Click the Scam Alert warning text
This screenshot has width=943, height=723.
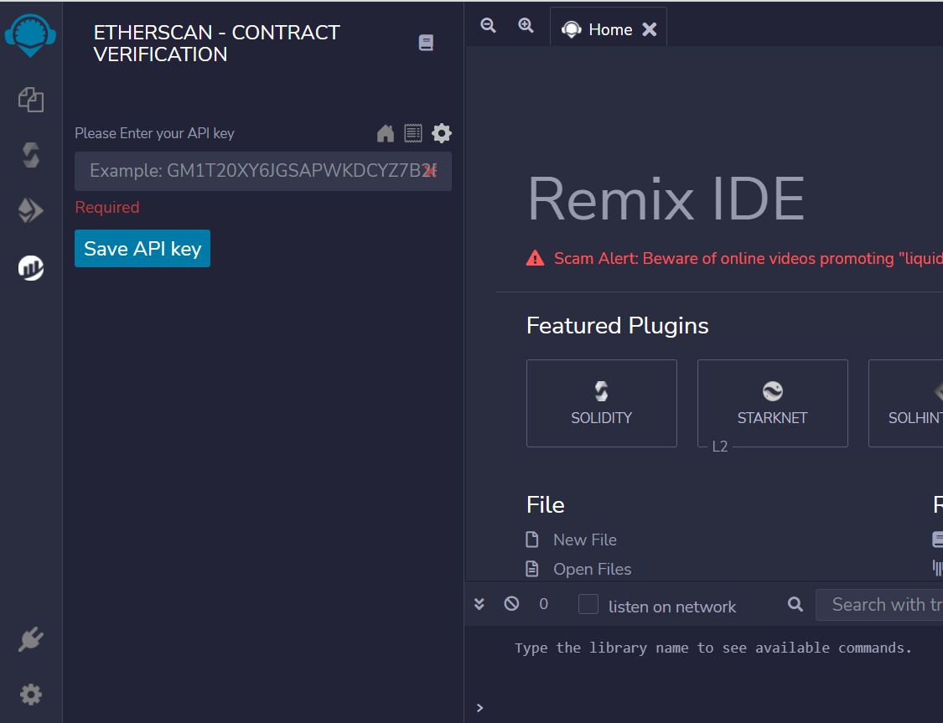point(749,258)
